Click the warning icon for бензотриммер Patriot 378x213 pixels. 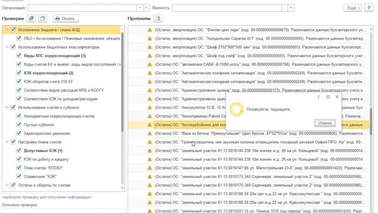[x=149, y=116]
